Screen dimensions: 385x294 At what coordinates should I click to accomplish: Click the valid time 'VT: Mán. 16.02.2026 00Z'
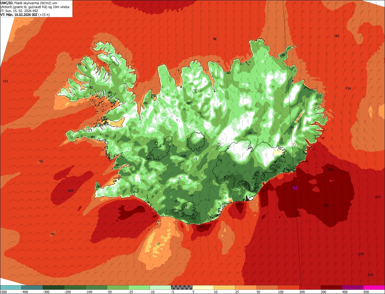[20, 14]
